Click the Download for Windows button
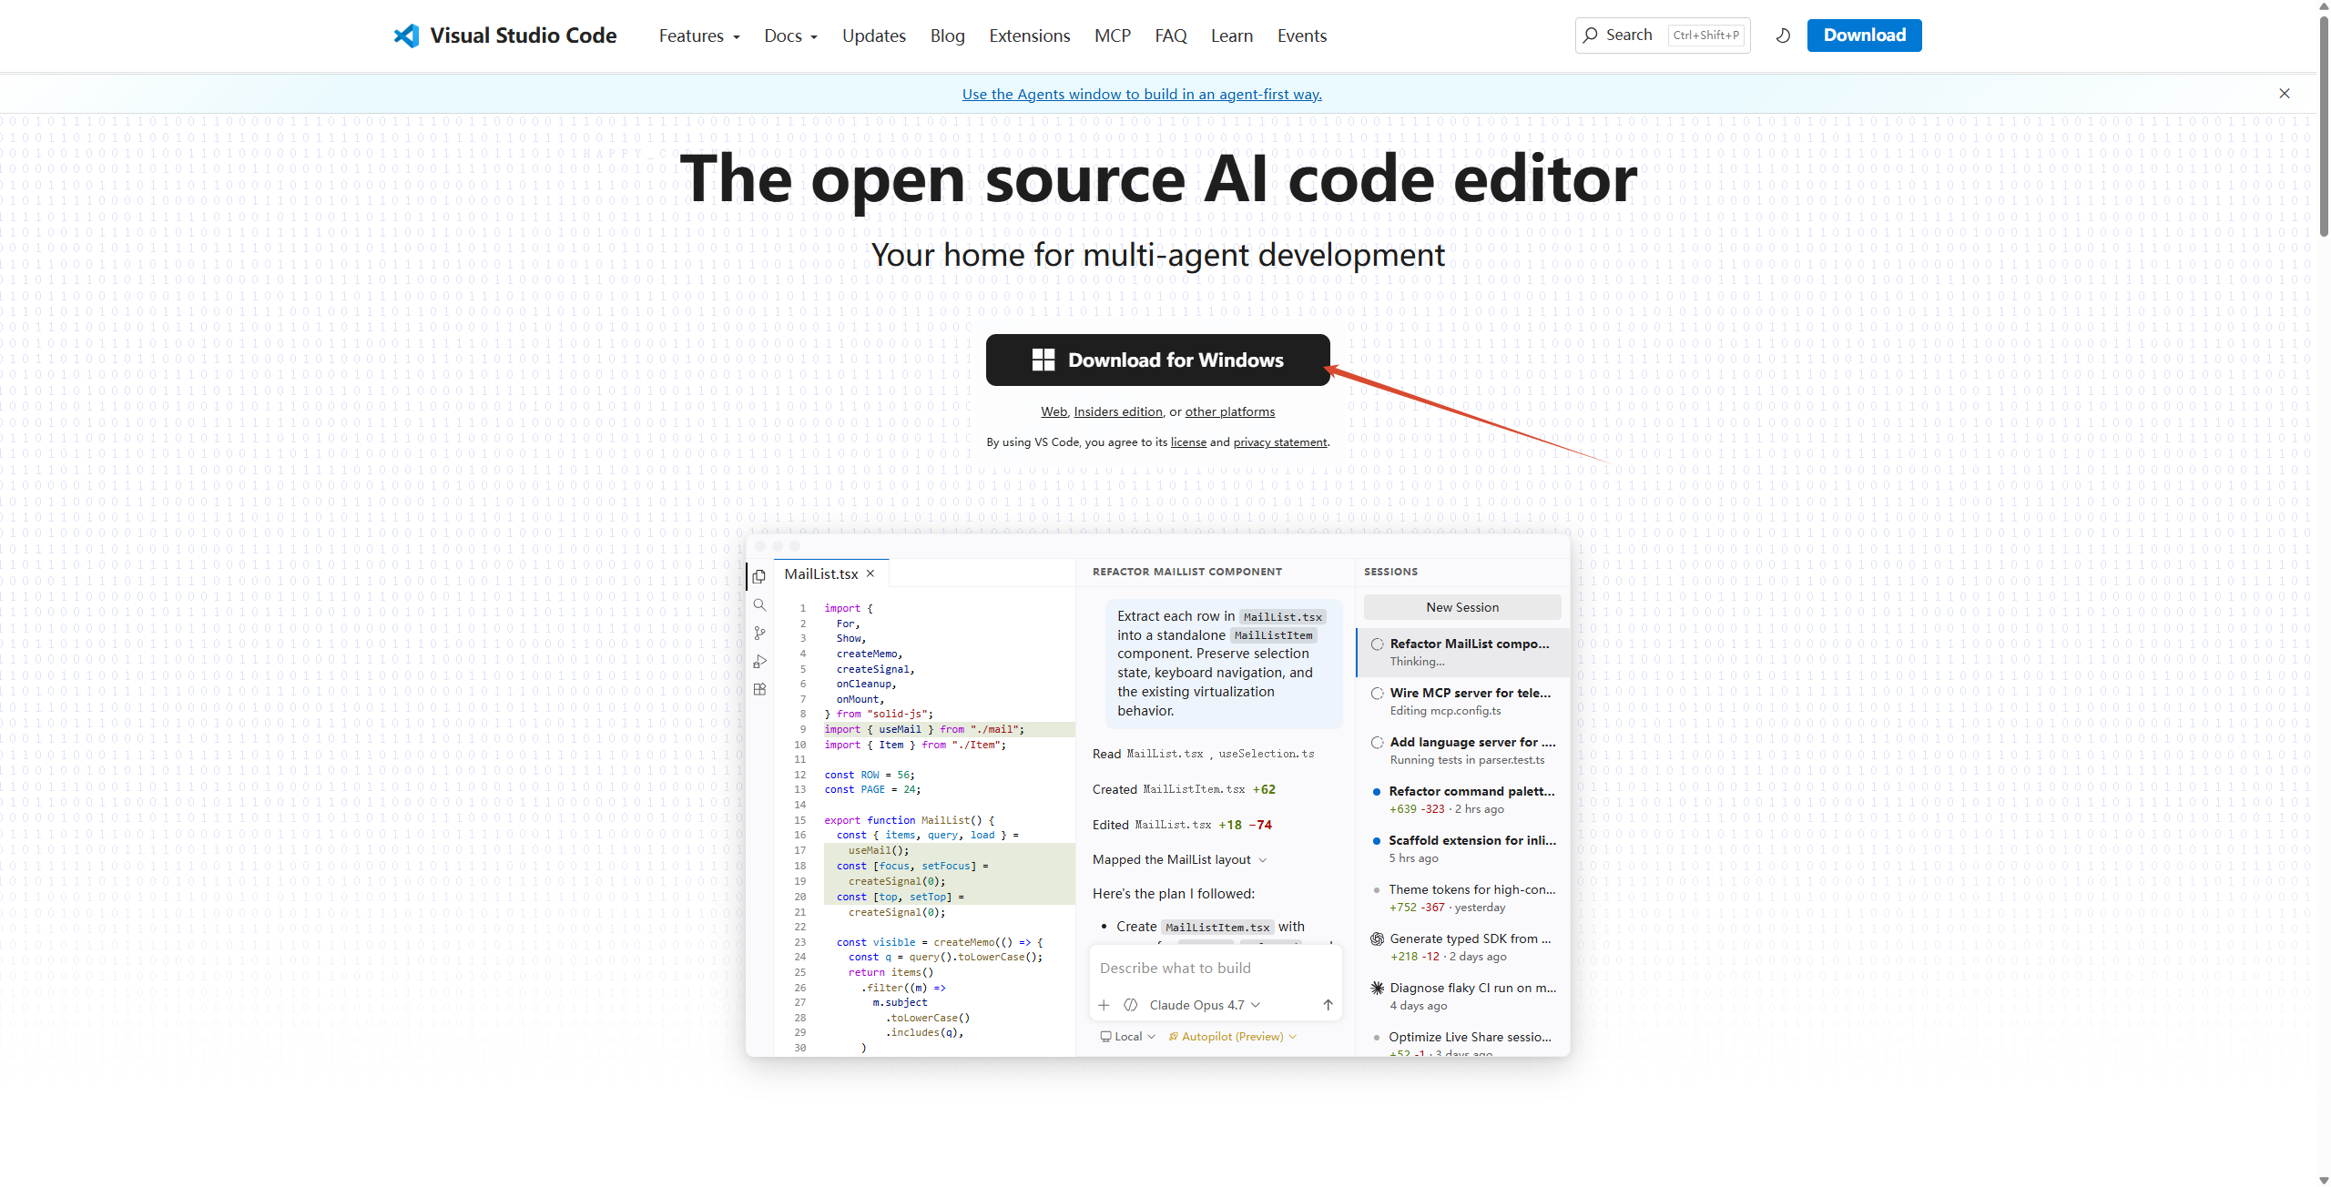The width and height of the screenshot is (2331, 1187). pyautogui.click(x=1157, y=360)
